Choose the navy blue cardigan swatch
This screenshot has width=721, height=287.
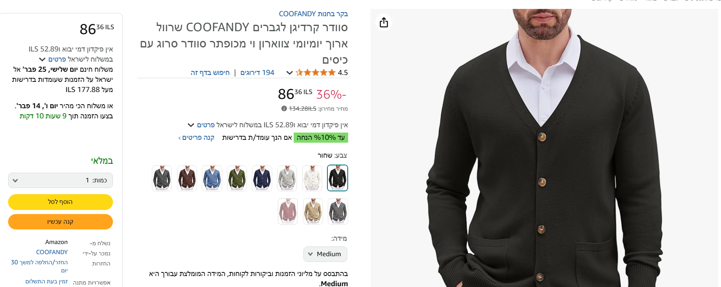tap(262, 178)
